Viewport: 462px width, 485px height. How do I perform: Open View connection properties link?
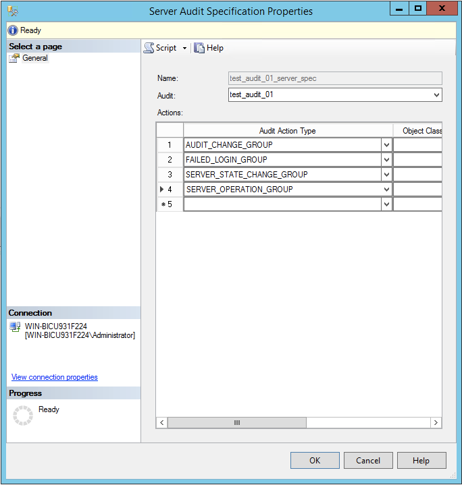pos(55,377)
